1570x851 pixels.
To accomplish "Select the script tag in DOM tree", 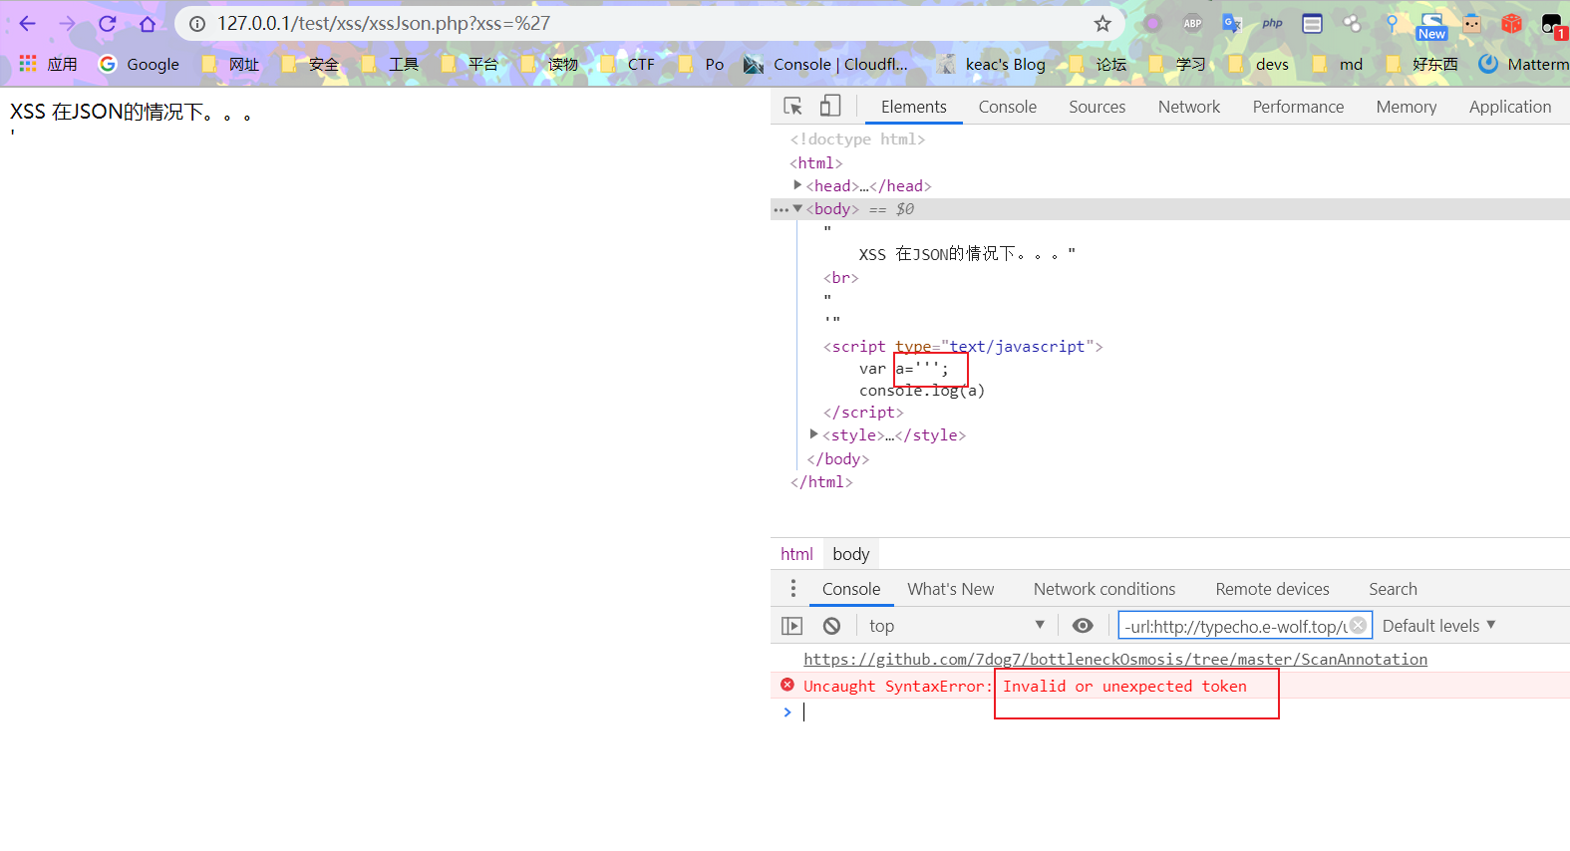I will [x=963, y=346].
